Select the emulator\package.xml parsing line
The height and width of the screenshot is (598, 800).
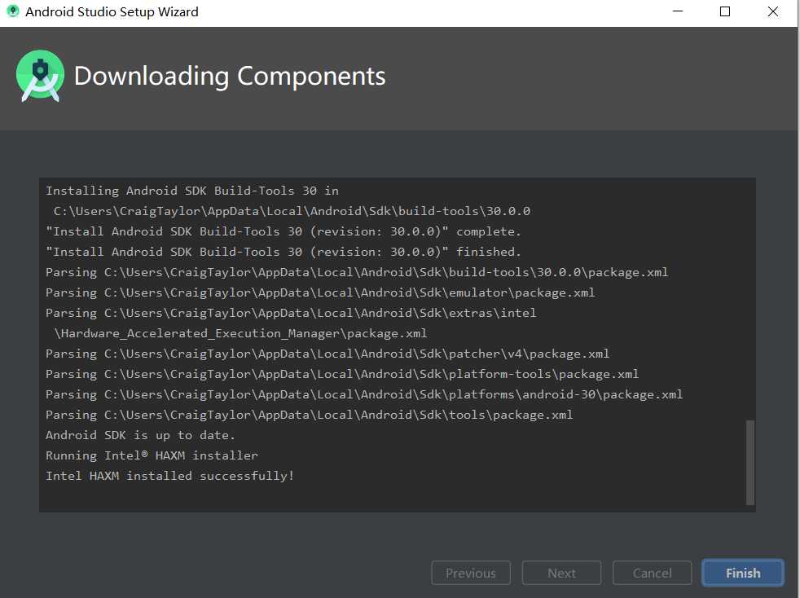click(320, 292)
